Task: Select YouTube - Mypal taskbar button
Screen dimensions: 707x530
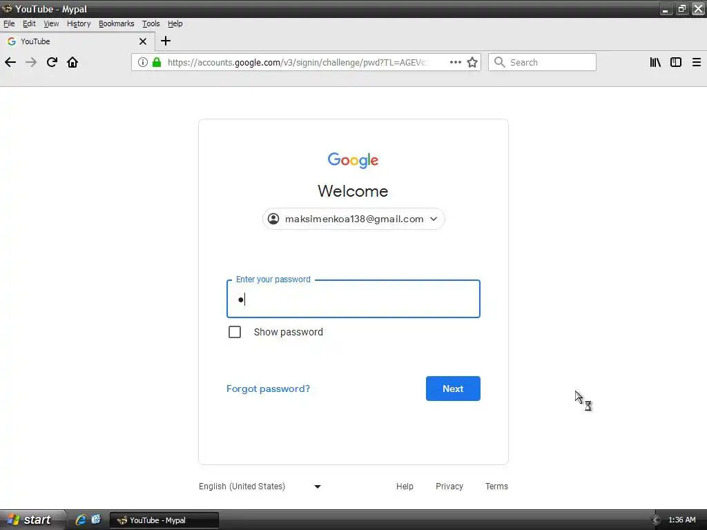Action: [x=164, y=520]
